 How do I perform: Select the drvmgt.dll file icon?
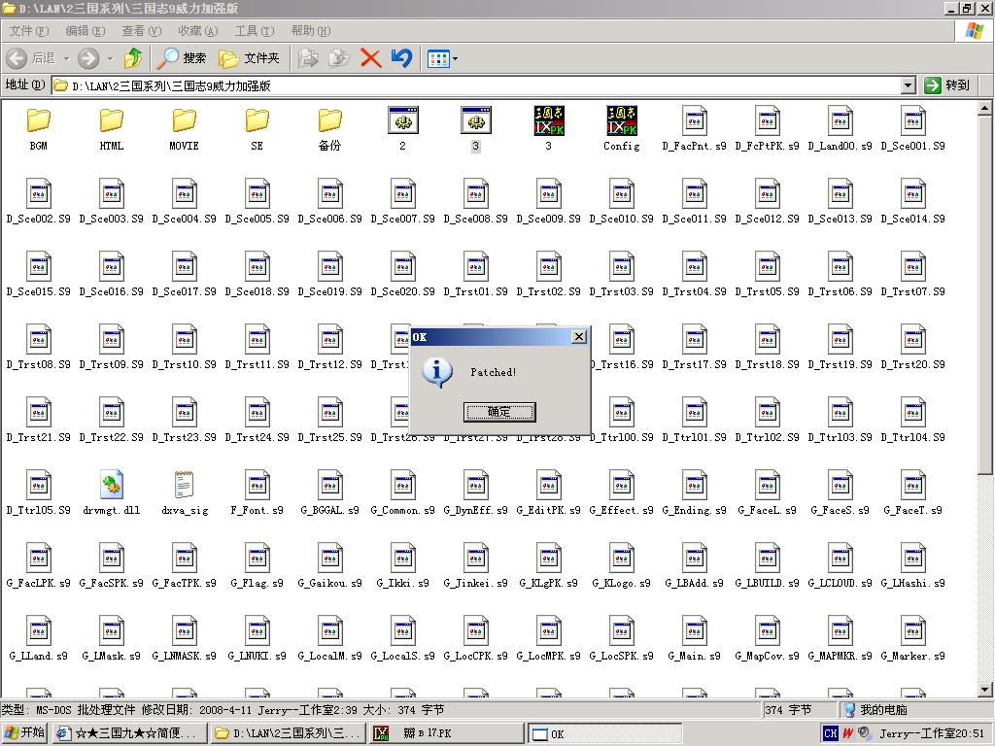(112, 485)
